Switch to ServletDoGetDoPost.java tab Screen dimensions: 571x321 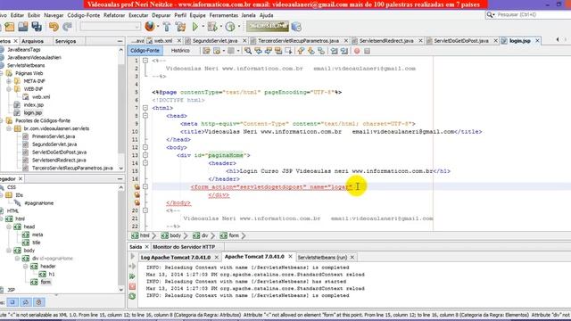coord(461,41)
